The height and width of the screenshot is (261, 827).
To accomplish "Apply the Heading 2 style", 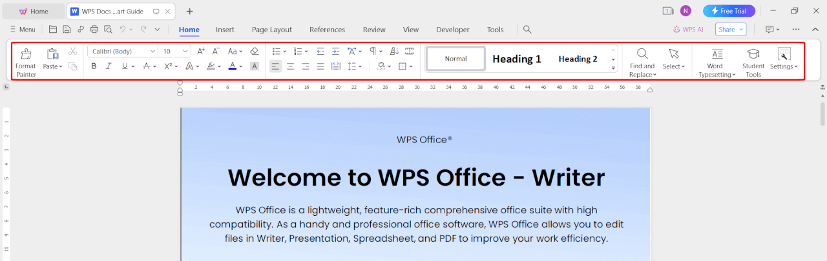I will click(578, 59).
